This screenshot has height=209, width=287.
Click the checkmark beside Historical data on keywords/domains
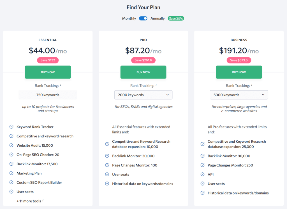tap(107, 184)
